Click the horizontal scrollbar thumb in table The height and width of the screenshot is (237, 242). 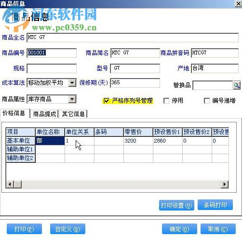pos(18,184)
